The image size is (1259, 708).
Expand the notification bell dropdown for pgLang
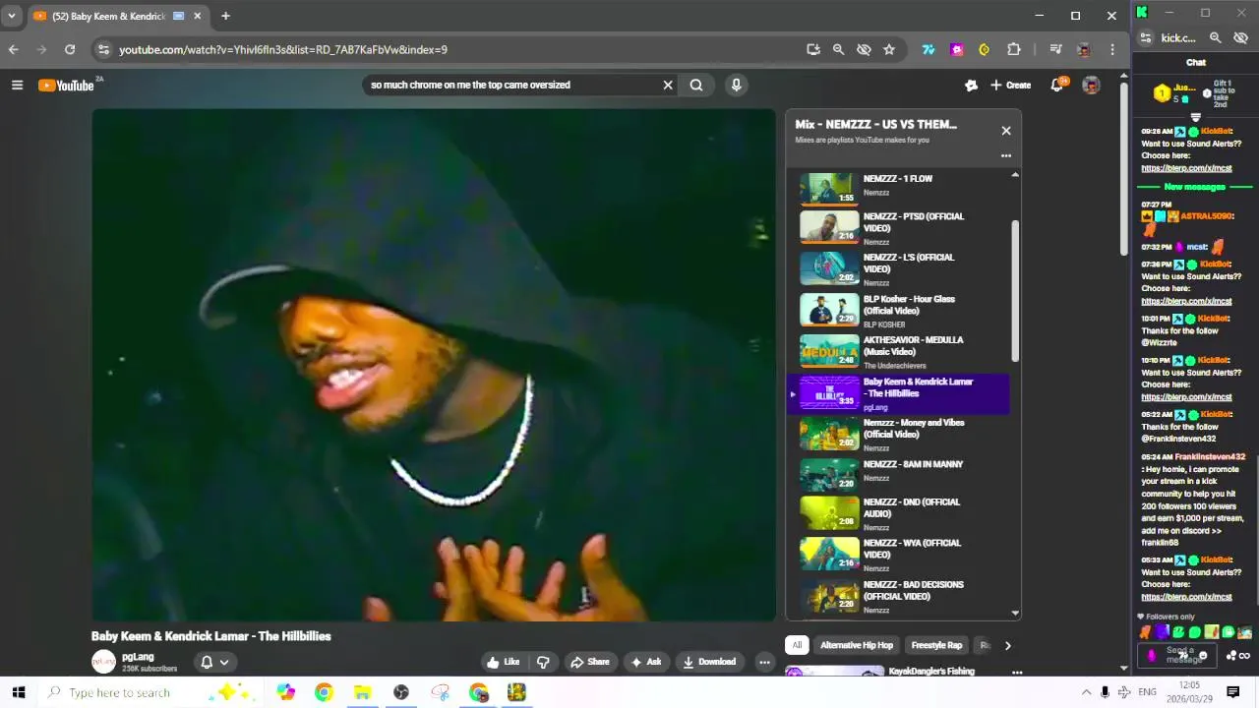tap(215, 662)
